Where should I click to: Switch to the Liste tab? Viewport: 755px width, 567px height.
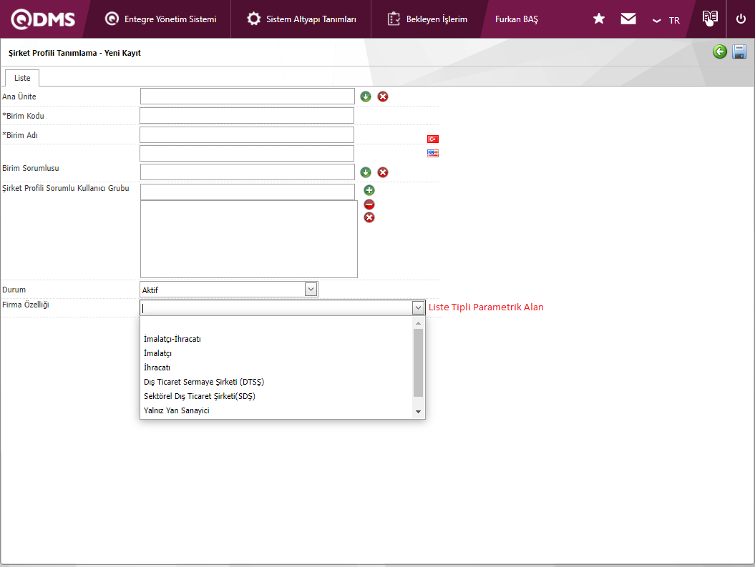[x=22, y=78]
